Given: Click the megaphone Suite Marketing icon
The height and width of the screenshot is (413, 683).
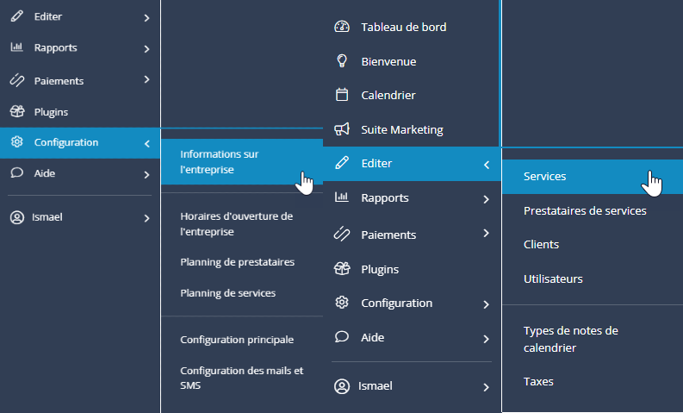Looking at the screenshot, I should click(342, 129).
